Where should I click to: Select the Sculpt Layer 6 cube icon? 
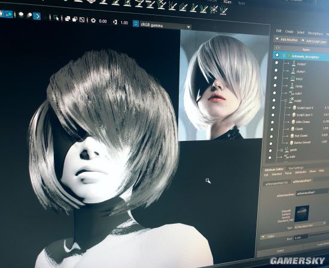[x=294, y=108]
